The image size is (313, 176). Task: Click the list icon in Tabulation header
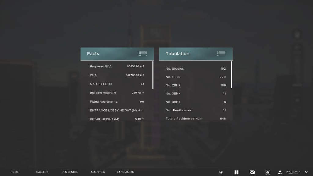(x=221, y=54)
